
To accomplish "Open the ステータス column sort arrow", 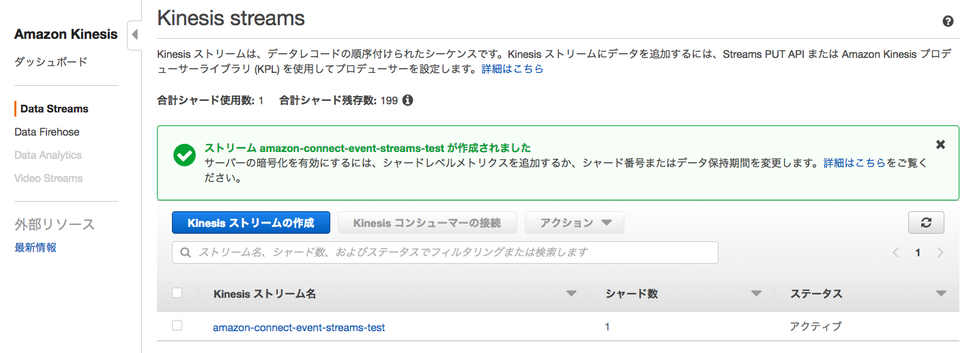I will tap(942, 294).
